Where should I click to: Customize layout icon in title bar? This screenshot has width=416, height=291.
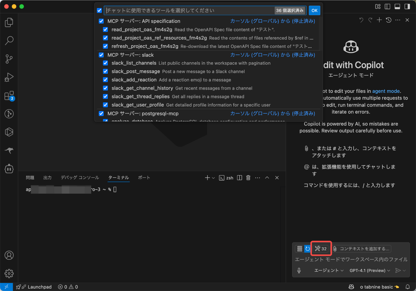(x=378, y=7)
